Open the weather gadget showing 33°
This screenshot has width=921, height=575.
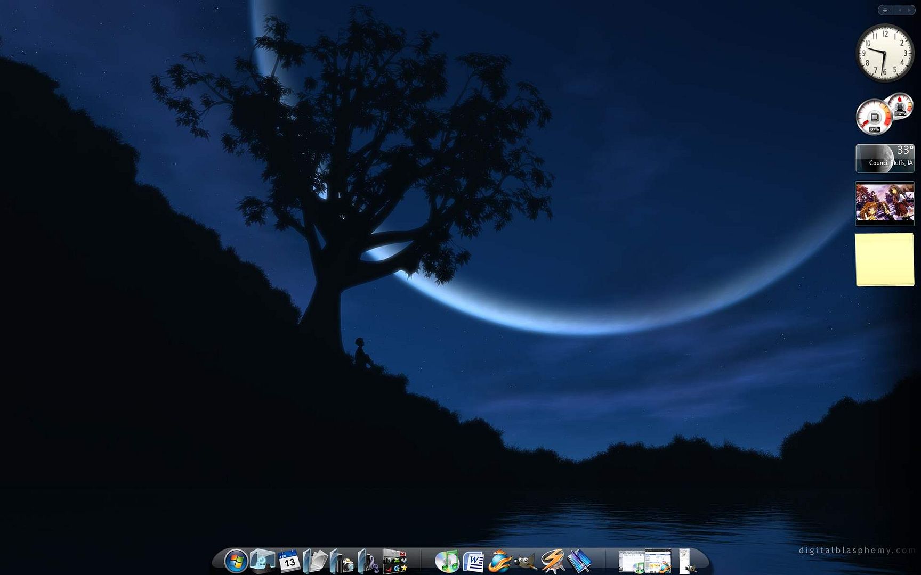(885, 158)
